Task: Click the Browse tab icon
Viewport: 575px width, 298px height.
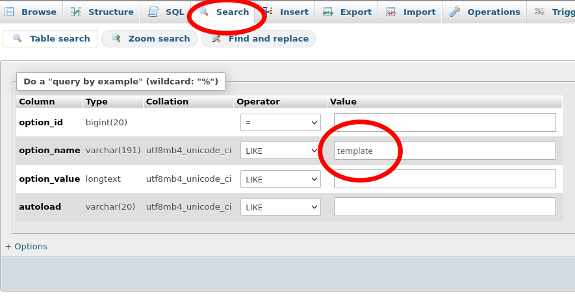Action: [x=10, y=12]
